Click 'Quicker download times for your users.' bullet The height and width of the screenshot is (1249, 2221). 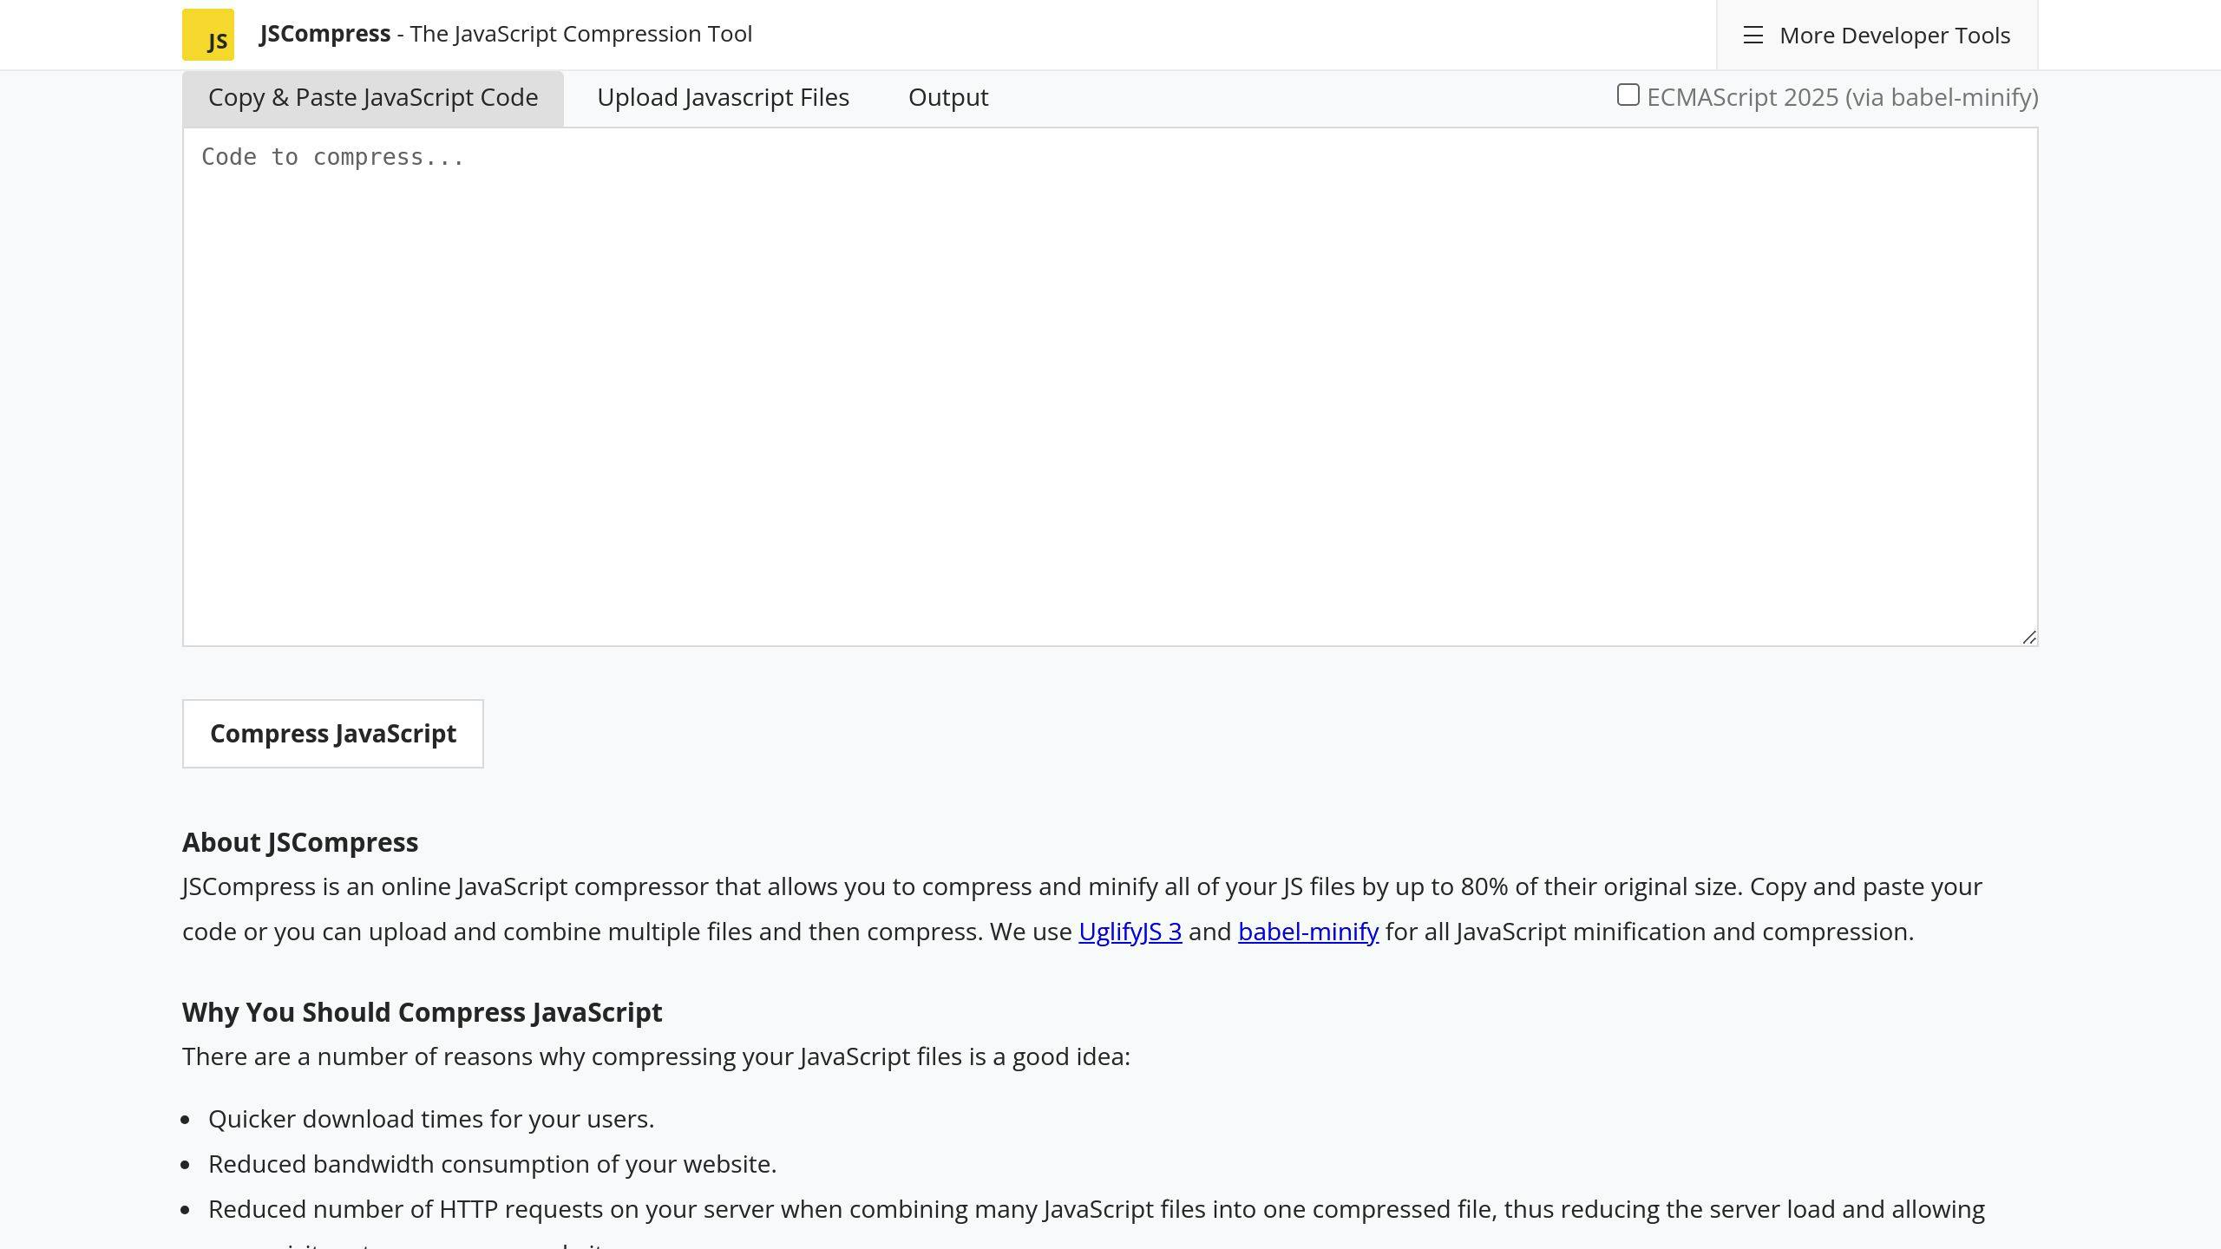tap(431, 1119)
